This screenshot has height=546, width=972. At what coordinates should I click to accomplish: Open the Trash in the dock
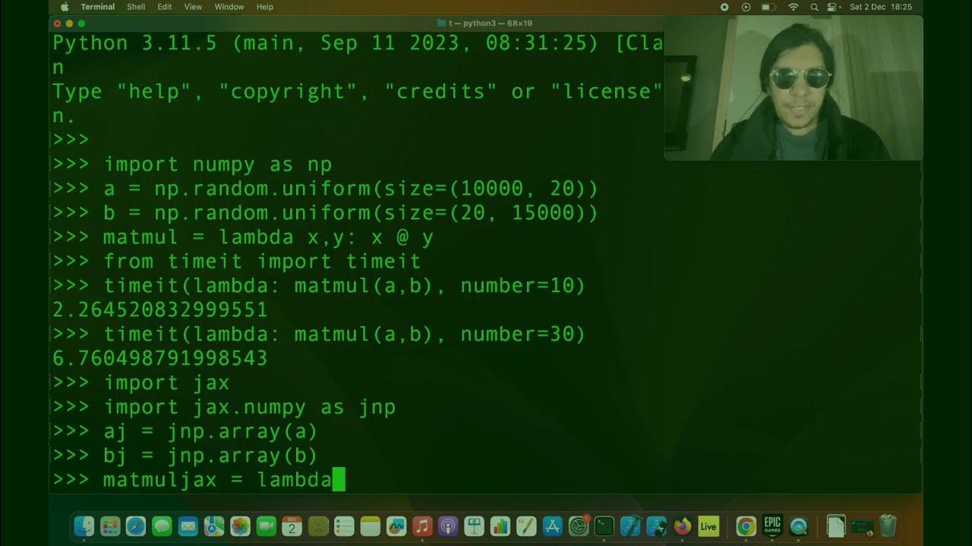(887, 526)
